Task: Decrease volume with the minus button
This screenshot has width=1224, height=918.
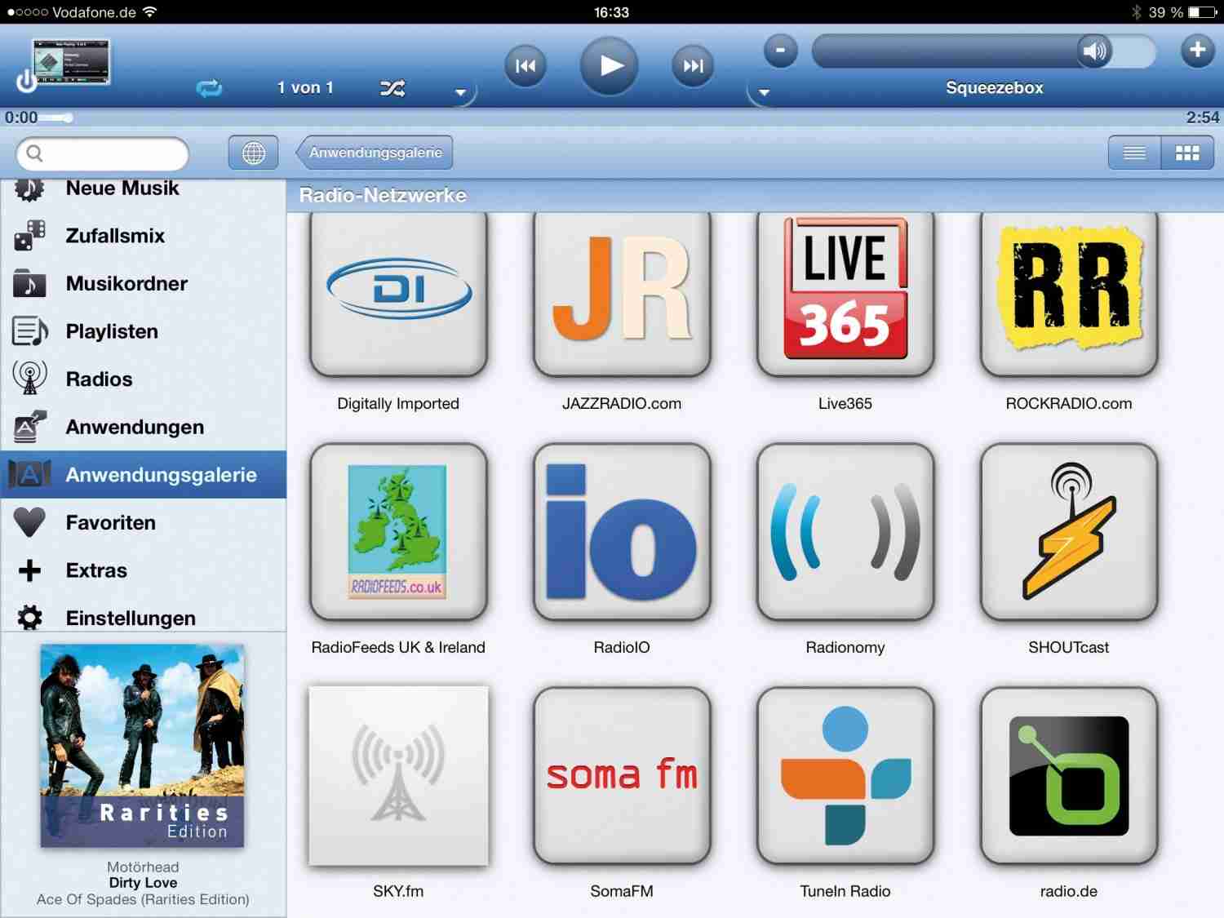Action: point(780,51)
